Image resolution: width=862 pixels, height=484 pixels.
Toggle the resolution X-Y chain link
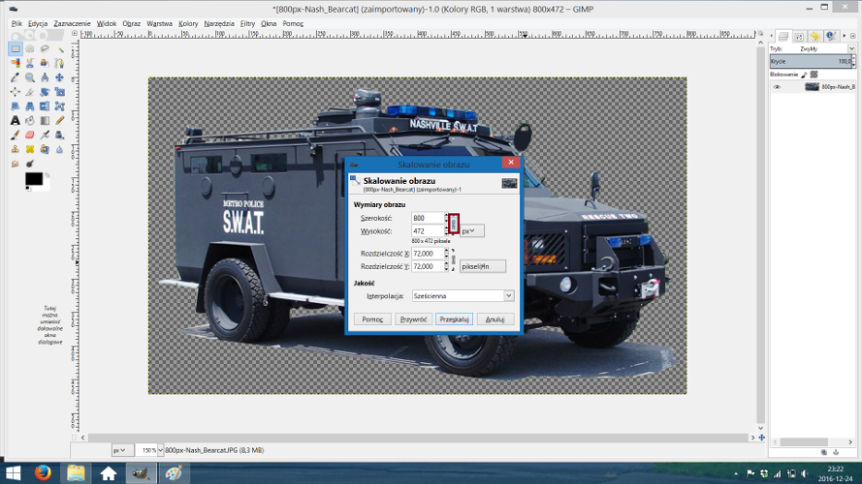tap(454, 259)
